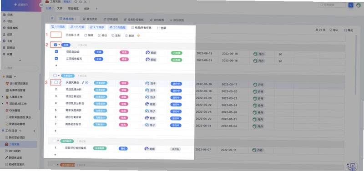Screen dimensions: 364x171
Task: Open the 我负责的 view tab
Action: click(90, 19)
